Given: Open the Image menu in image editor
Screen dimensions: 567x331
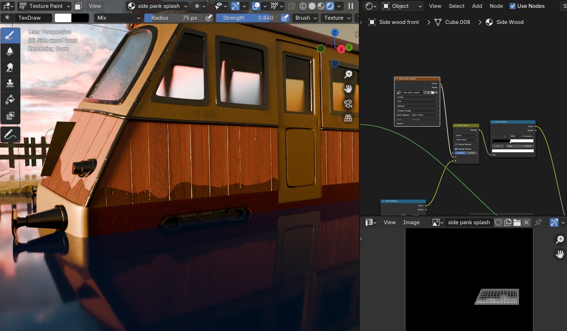Looking at the screenshot, I should 411,222.
